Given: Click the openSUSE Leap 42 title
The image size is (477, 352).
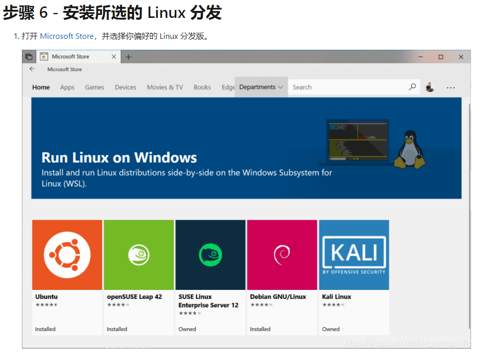Looking at the screenshot, I should 134,297.
